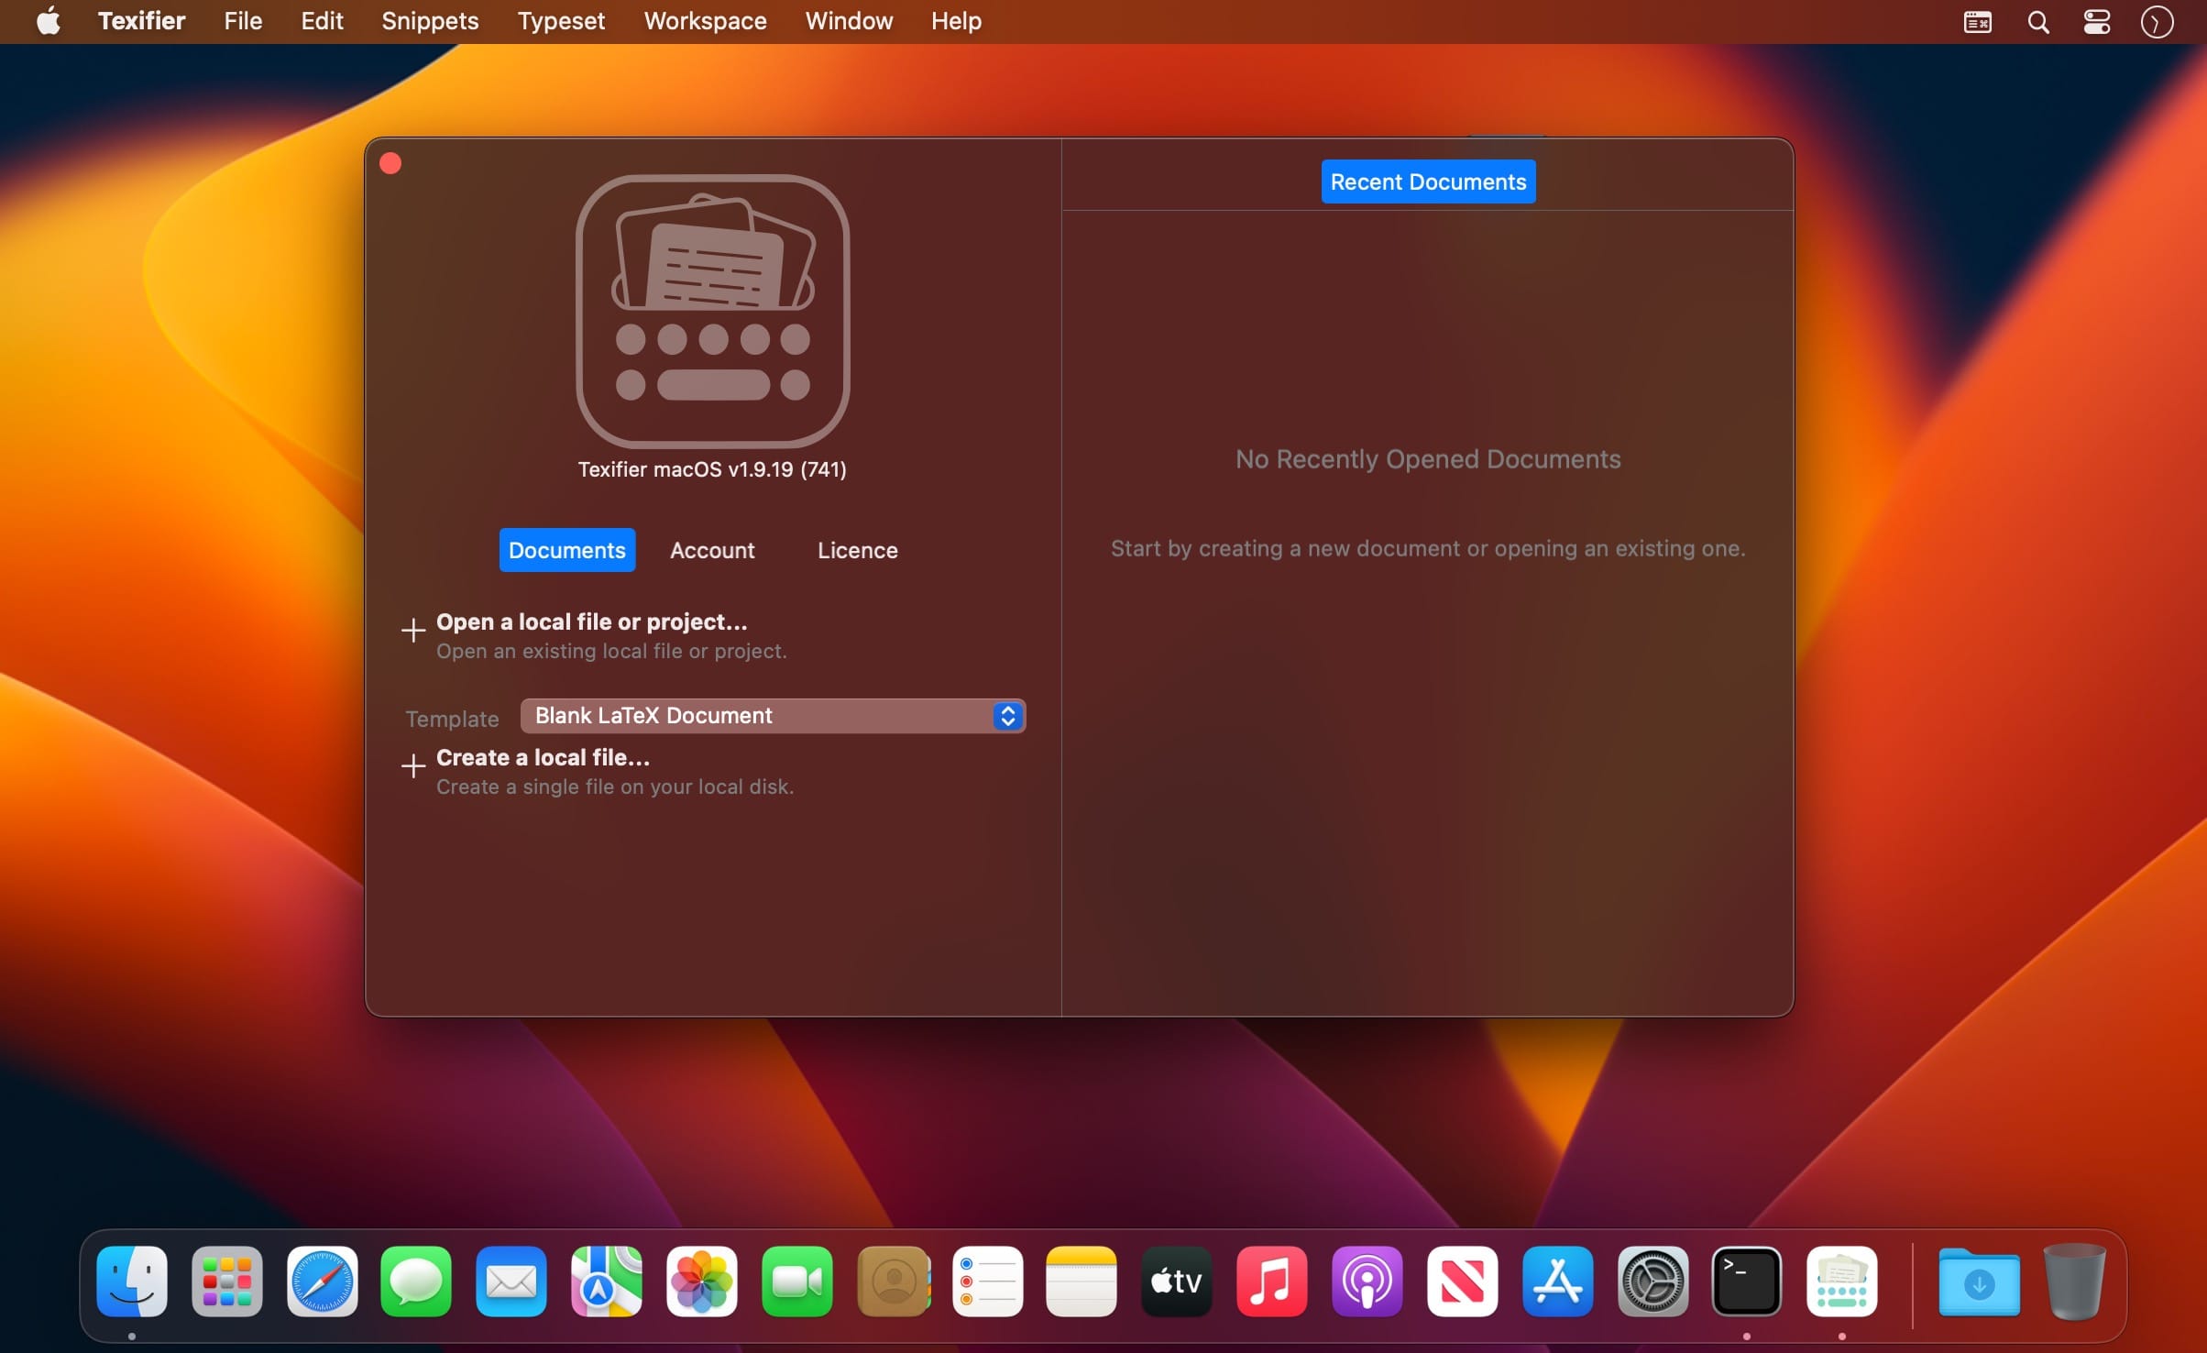Open Terminal from the Dock

pos(1747,1281)
